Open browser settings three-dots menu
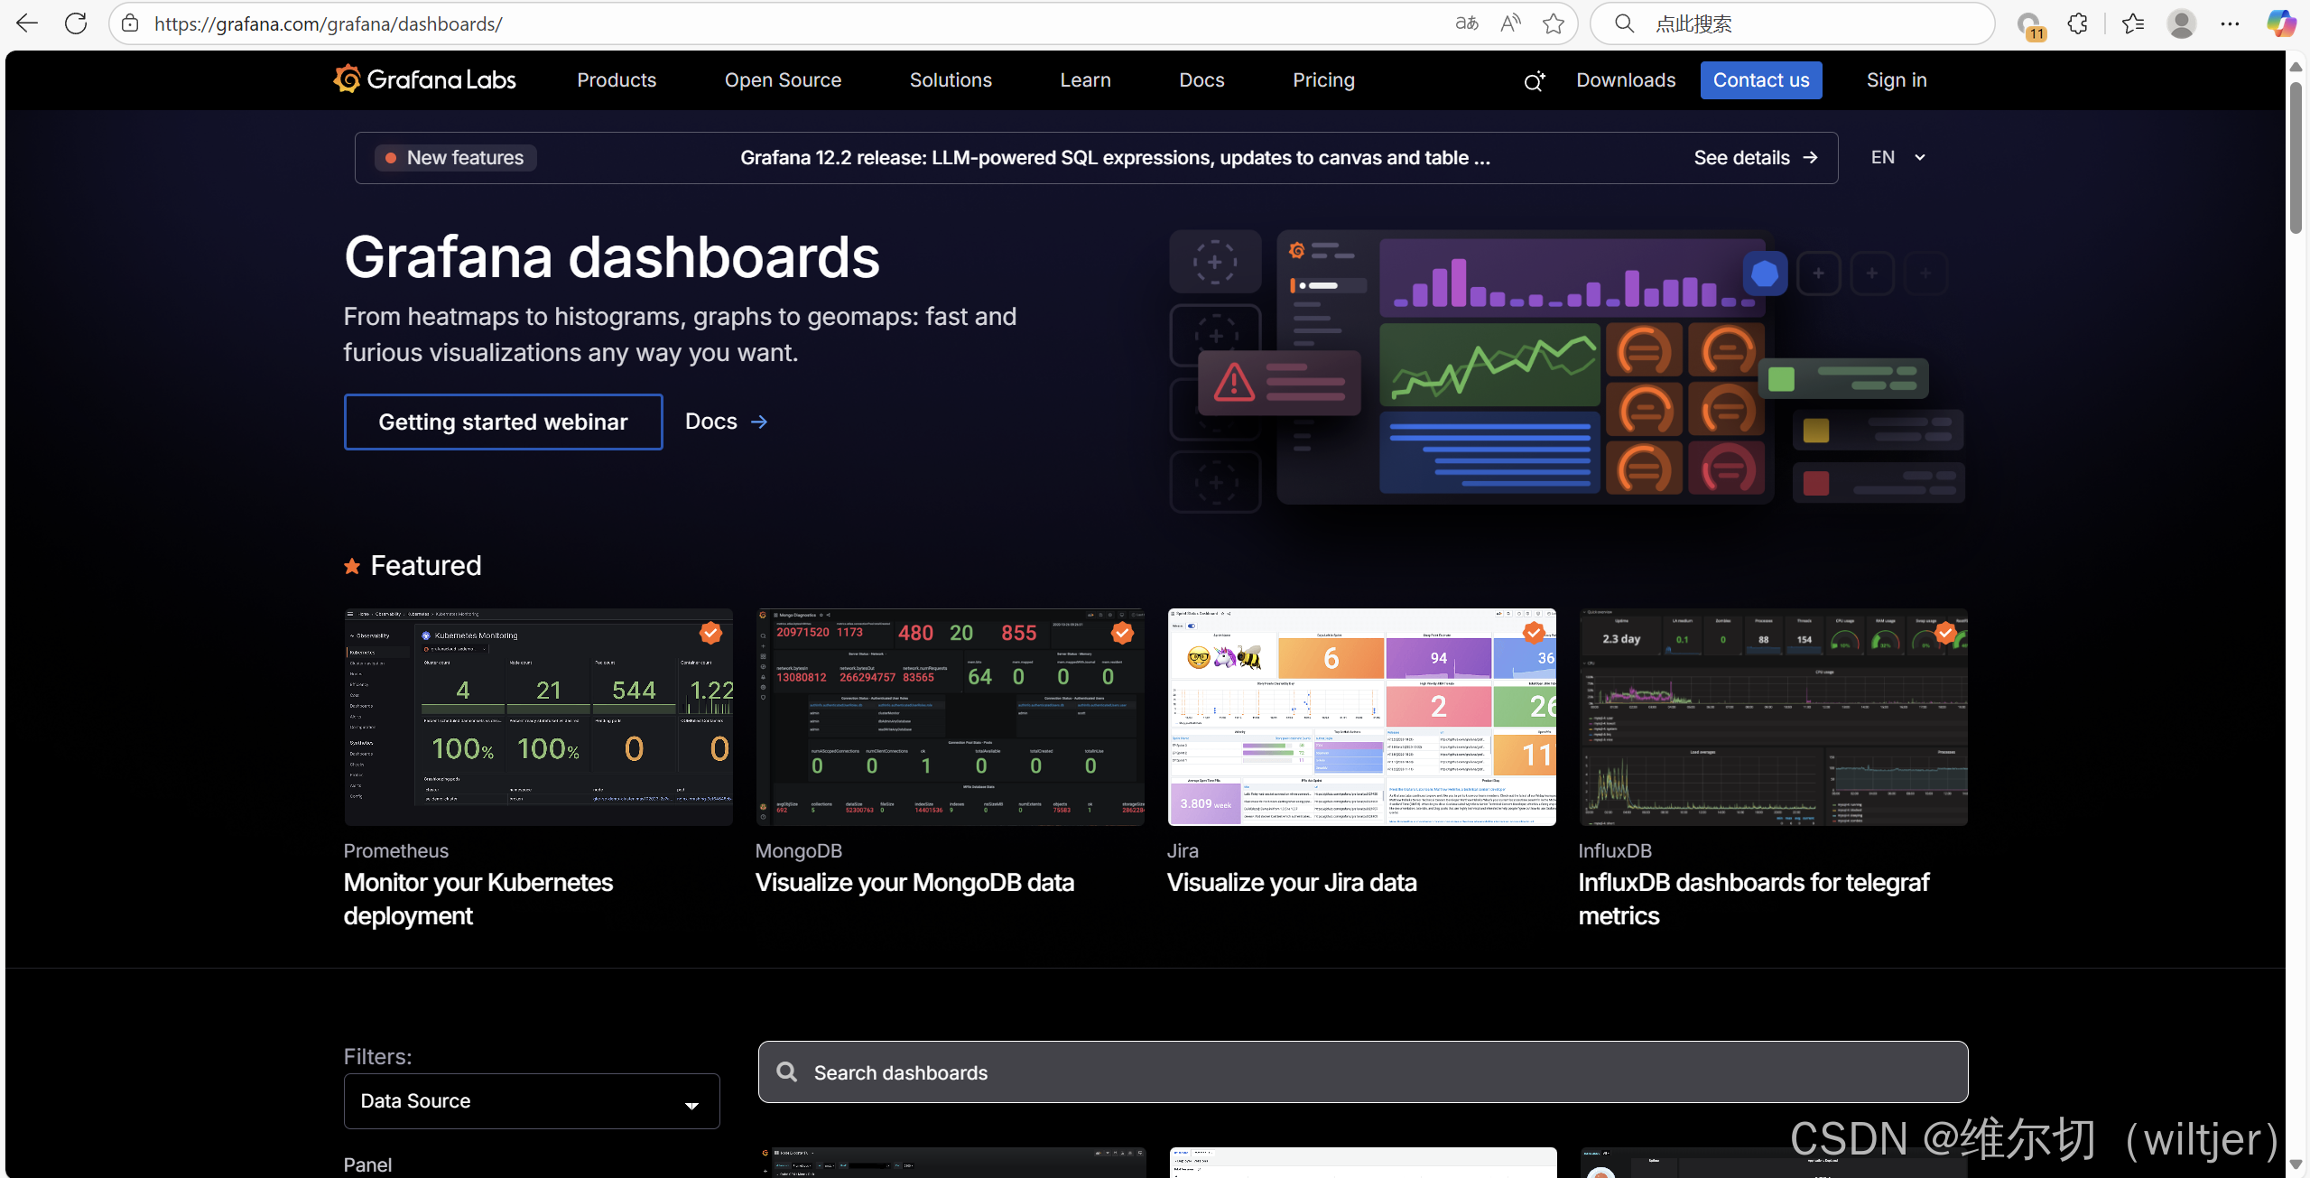The image size is (2310, 1178). [x=2230, y=23]
